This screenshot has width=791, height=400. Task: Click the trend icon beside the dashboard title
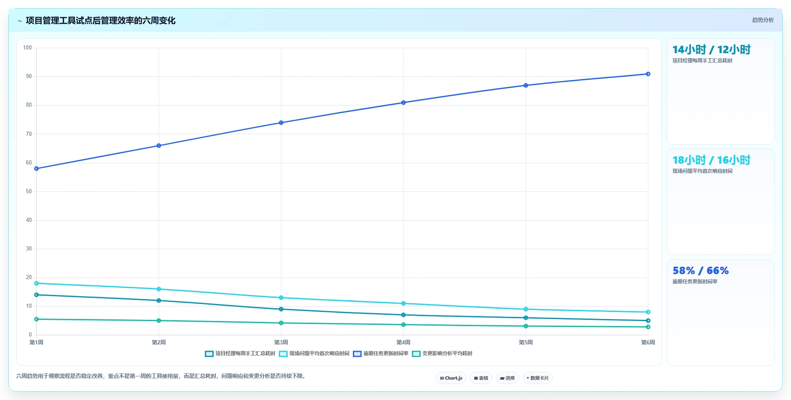20,21
